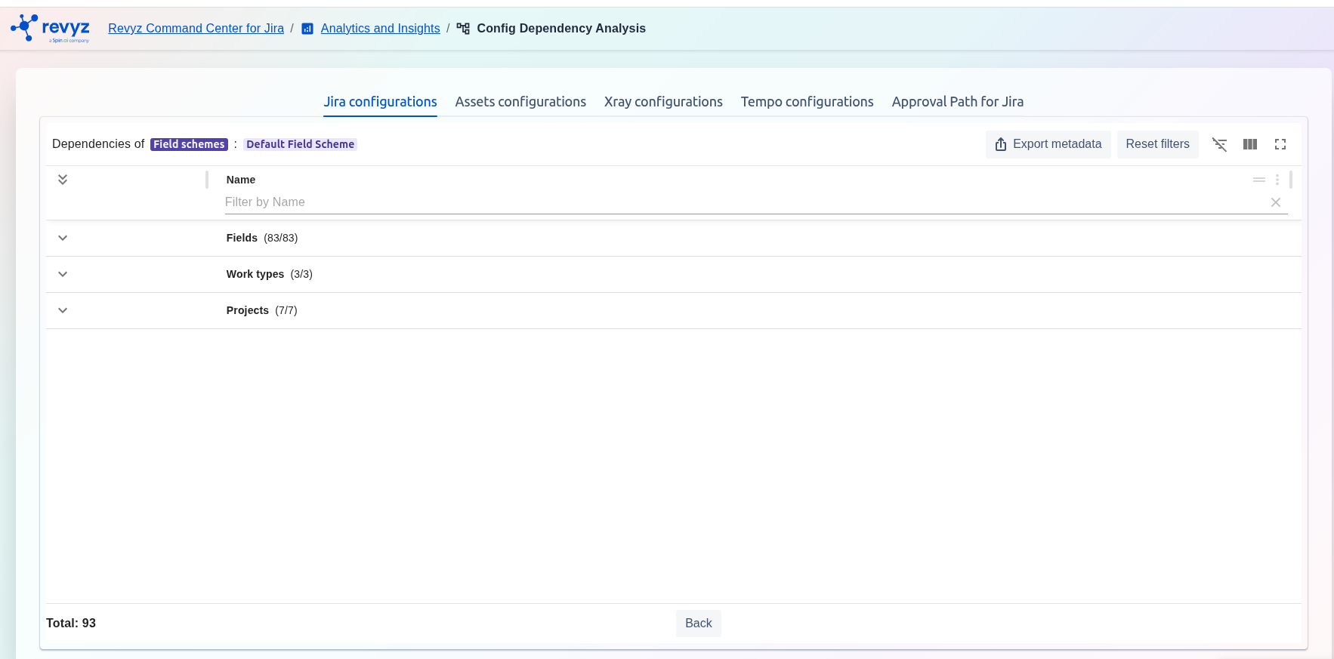Click the clear filters funnel icon
1334x659 pixels.
(x=1219, y=144)
